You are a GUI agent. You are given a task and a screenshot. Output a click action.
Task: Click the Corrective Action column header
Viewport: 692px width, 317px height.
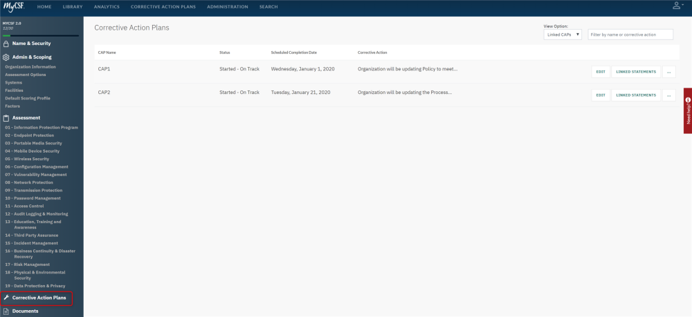point(372,52)
